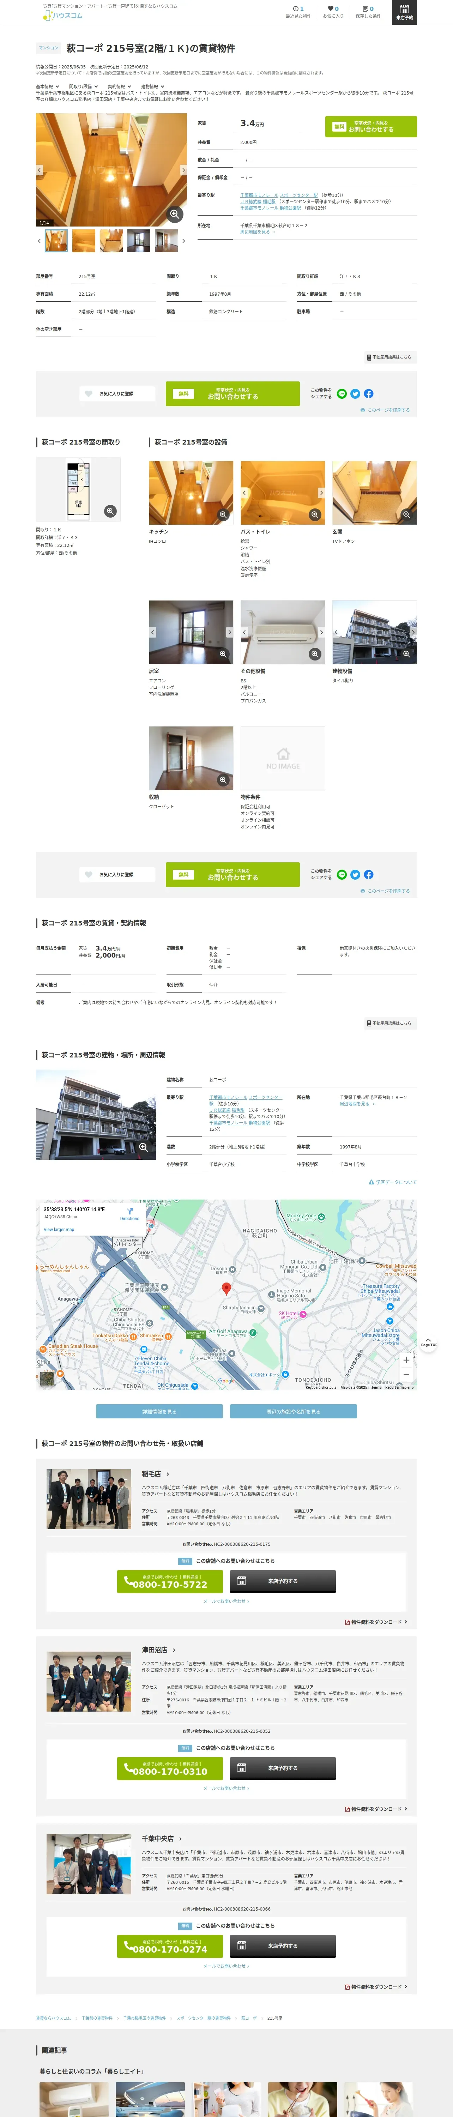Viewport: 453px width, 2117px height.
Task: Advance the thumbnail strip with right arrow
Action: [183, 241]
